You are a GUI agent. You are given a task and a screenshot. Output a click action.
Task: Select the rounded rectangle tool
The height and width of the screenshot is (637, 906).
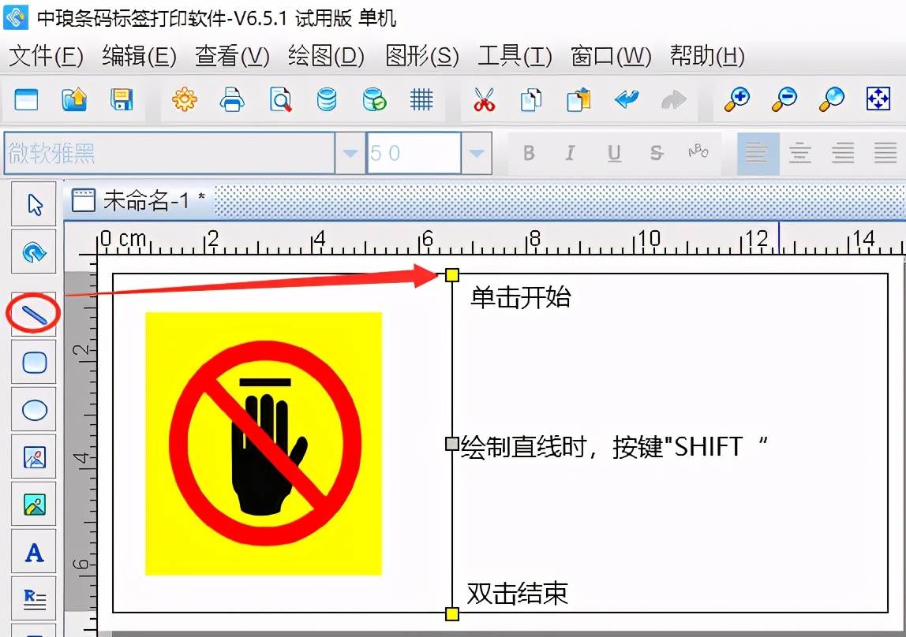point(34,363)
